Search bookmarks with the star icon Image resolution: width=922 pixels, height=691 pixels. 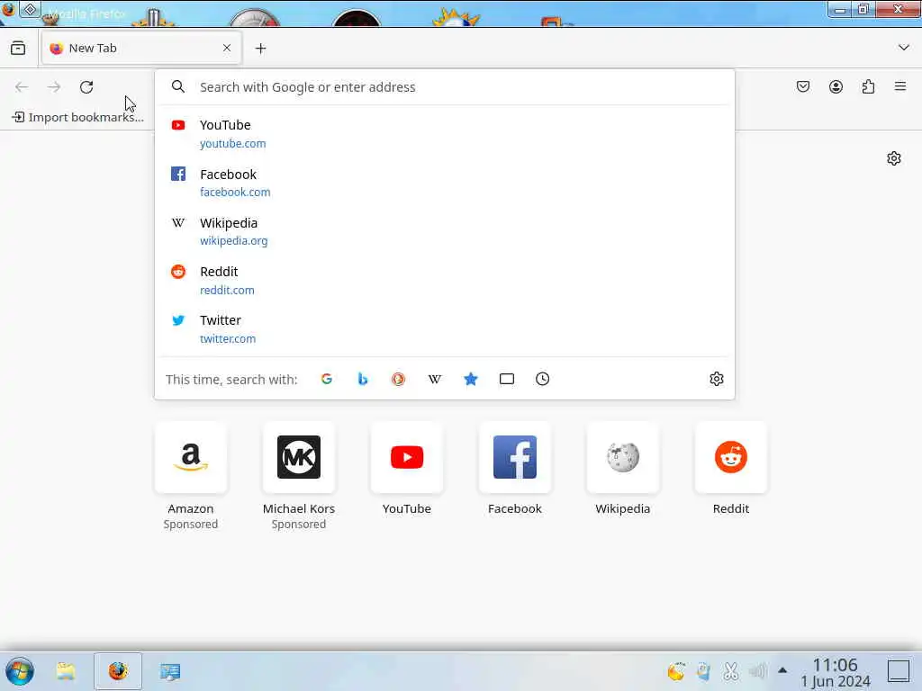pyautogui.click(x=470, y=379)
